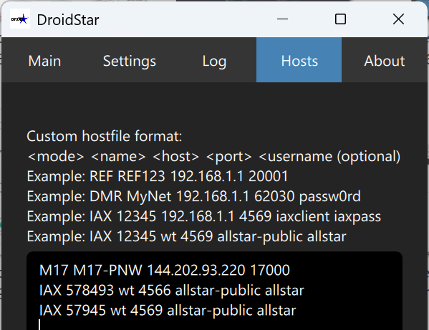
Task: Click the IAX 12345 192.168.1.1 example line
Action: (204, 216)
